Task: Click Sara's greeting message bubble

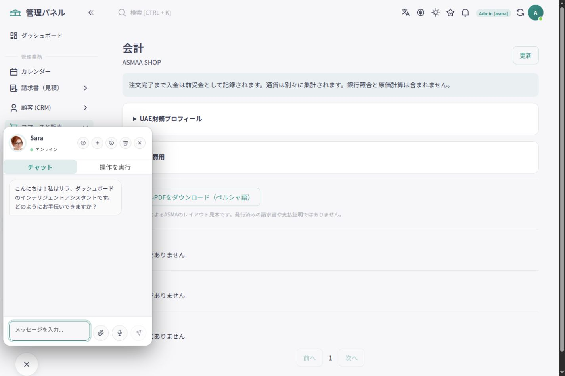Action: coord(65,197)
